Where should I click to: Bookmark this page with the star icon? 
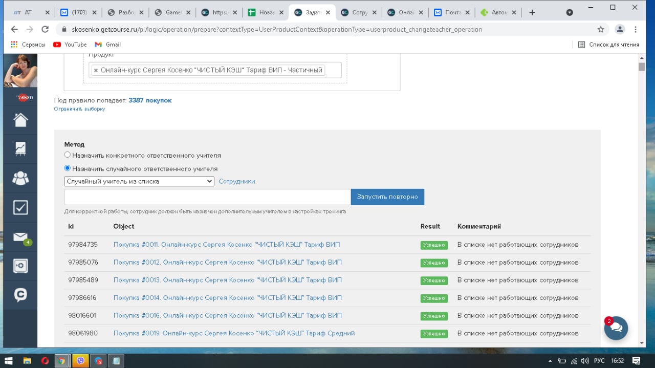click(x=601, y=30)
